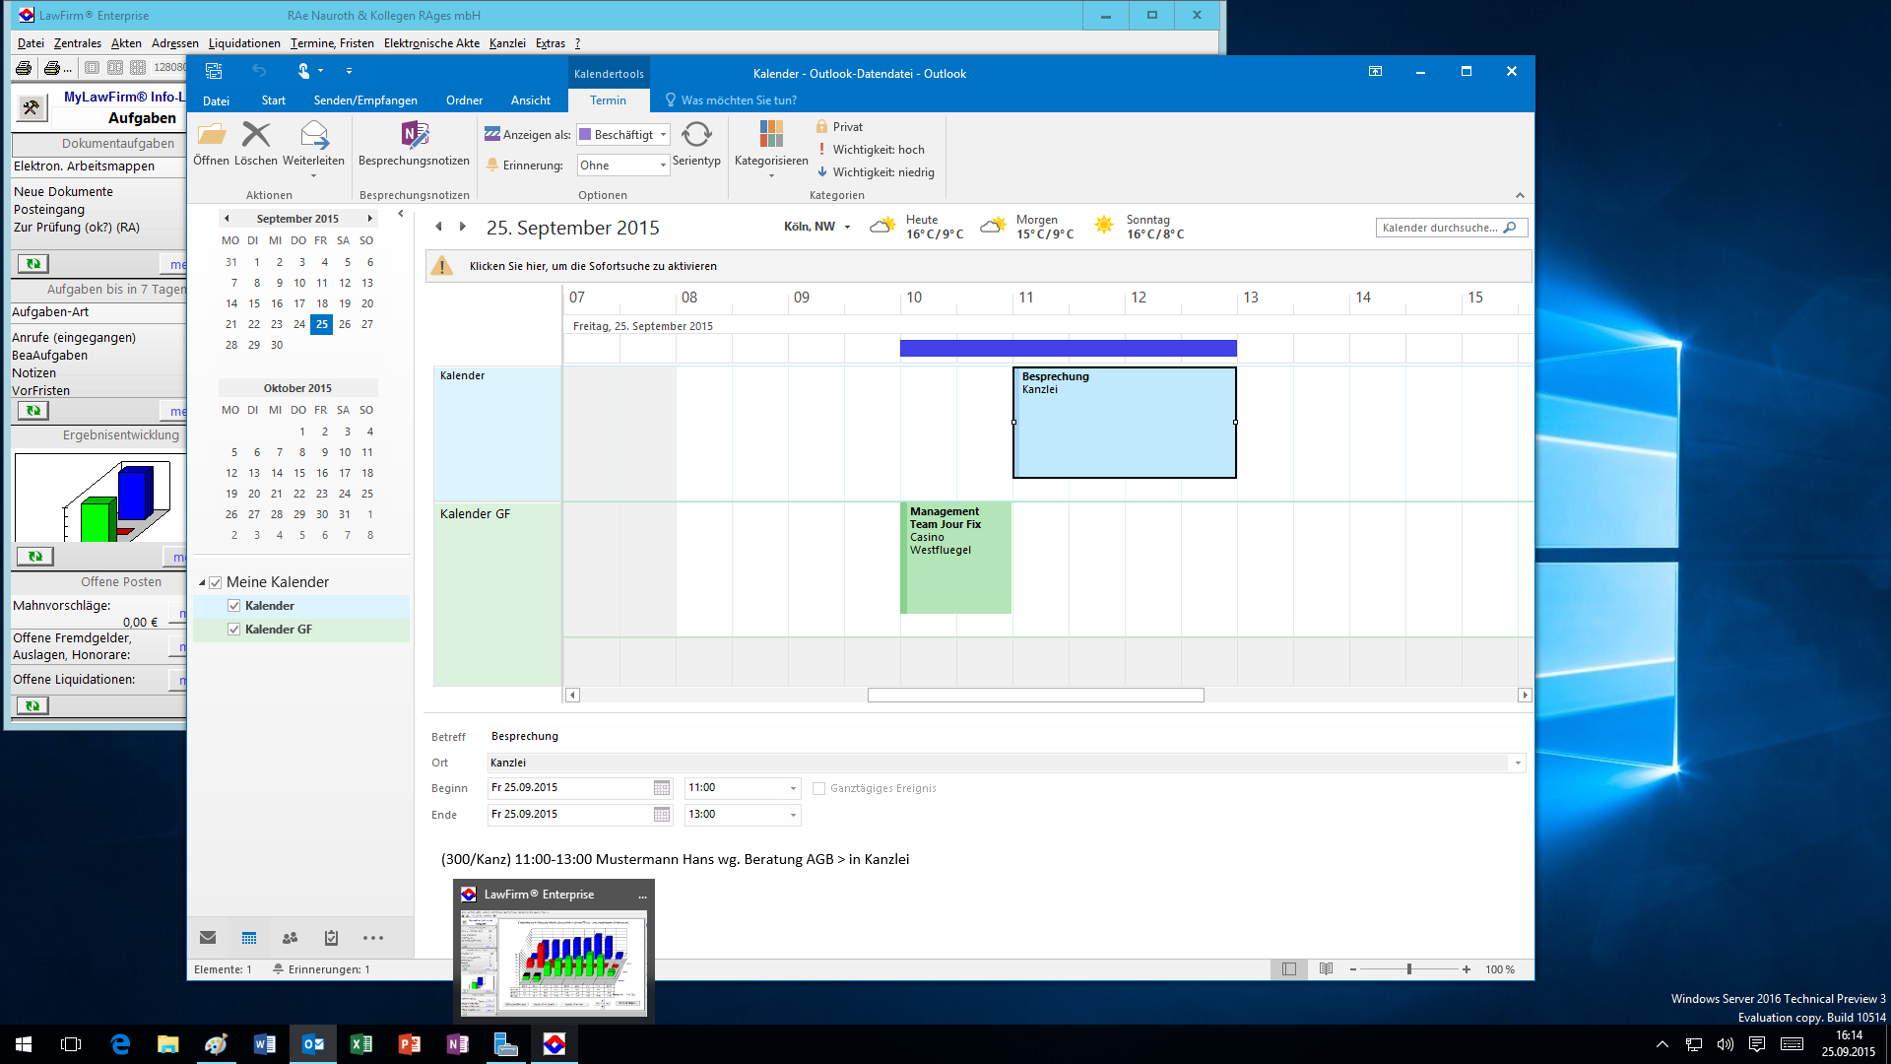Viewport: 1891px width, 1064px height.
Task: Click the Weiterleiten forward icon
Action: [313, 135]
